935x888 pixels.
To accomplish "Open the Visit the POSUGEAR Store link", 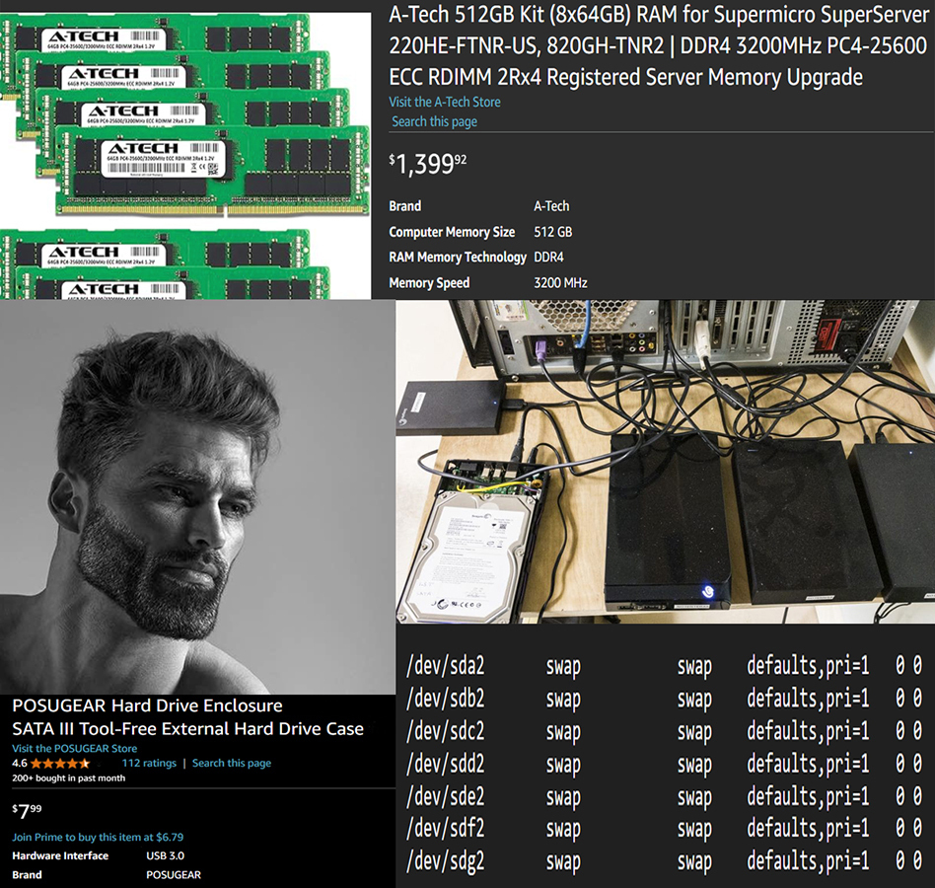I will tap(74, 748).
